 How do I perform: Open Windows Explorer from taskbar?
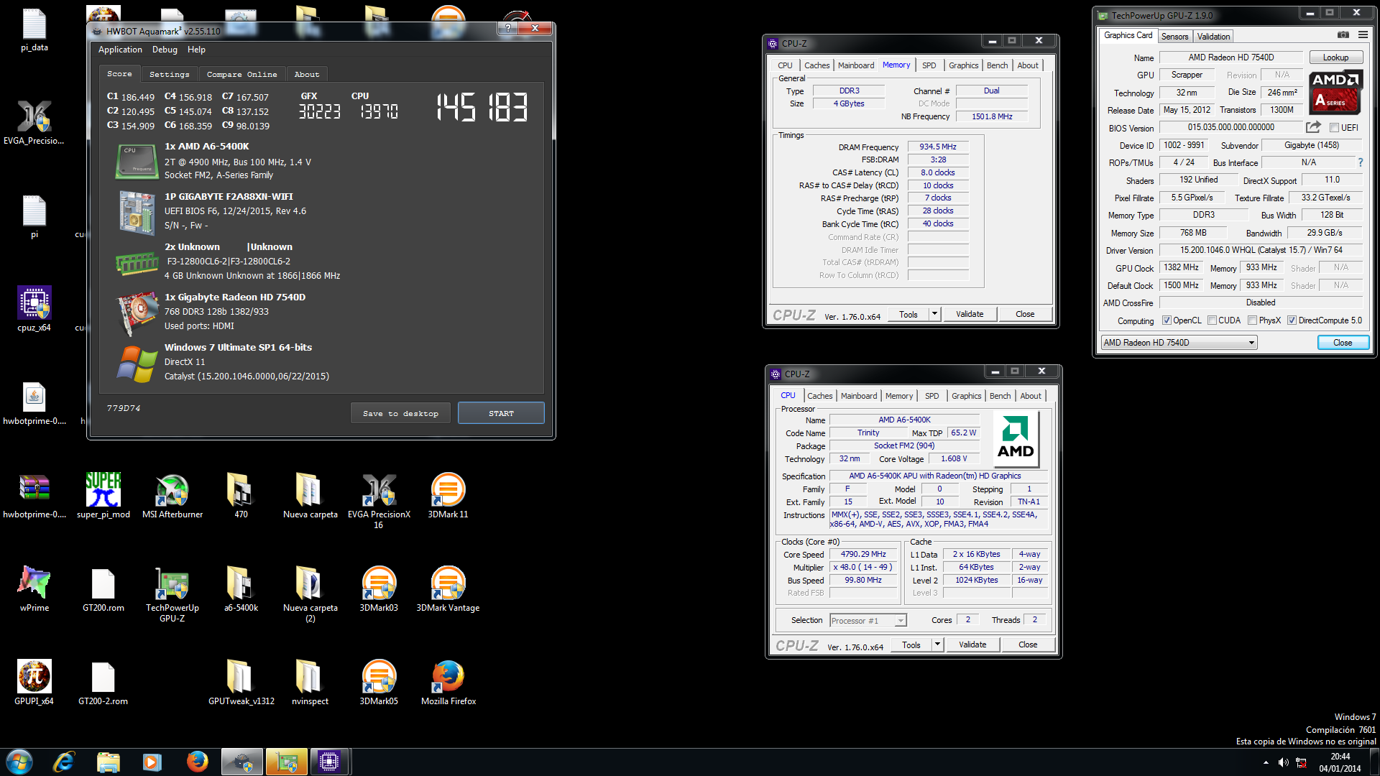108,762
